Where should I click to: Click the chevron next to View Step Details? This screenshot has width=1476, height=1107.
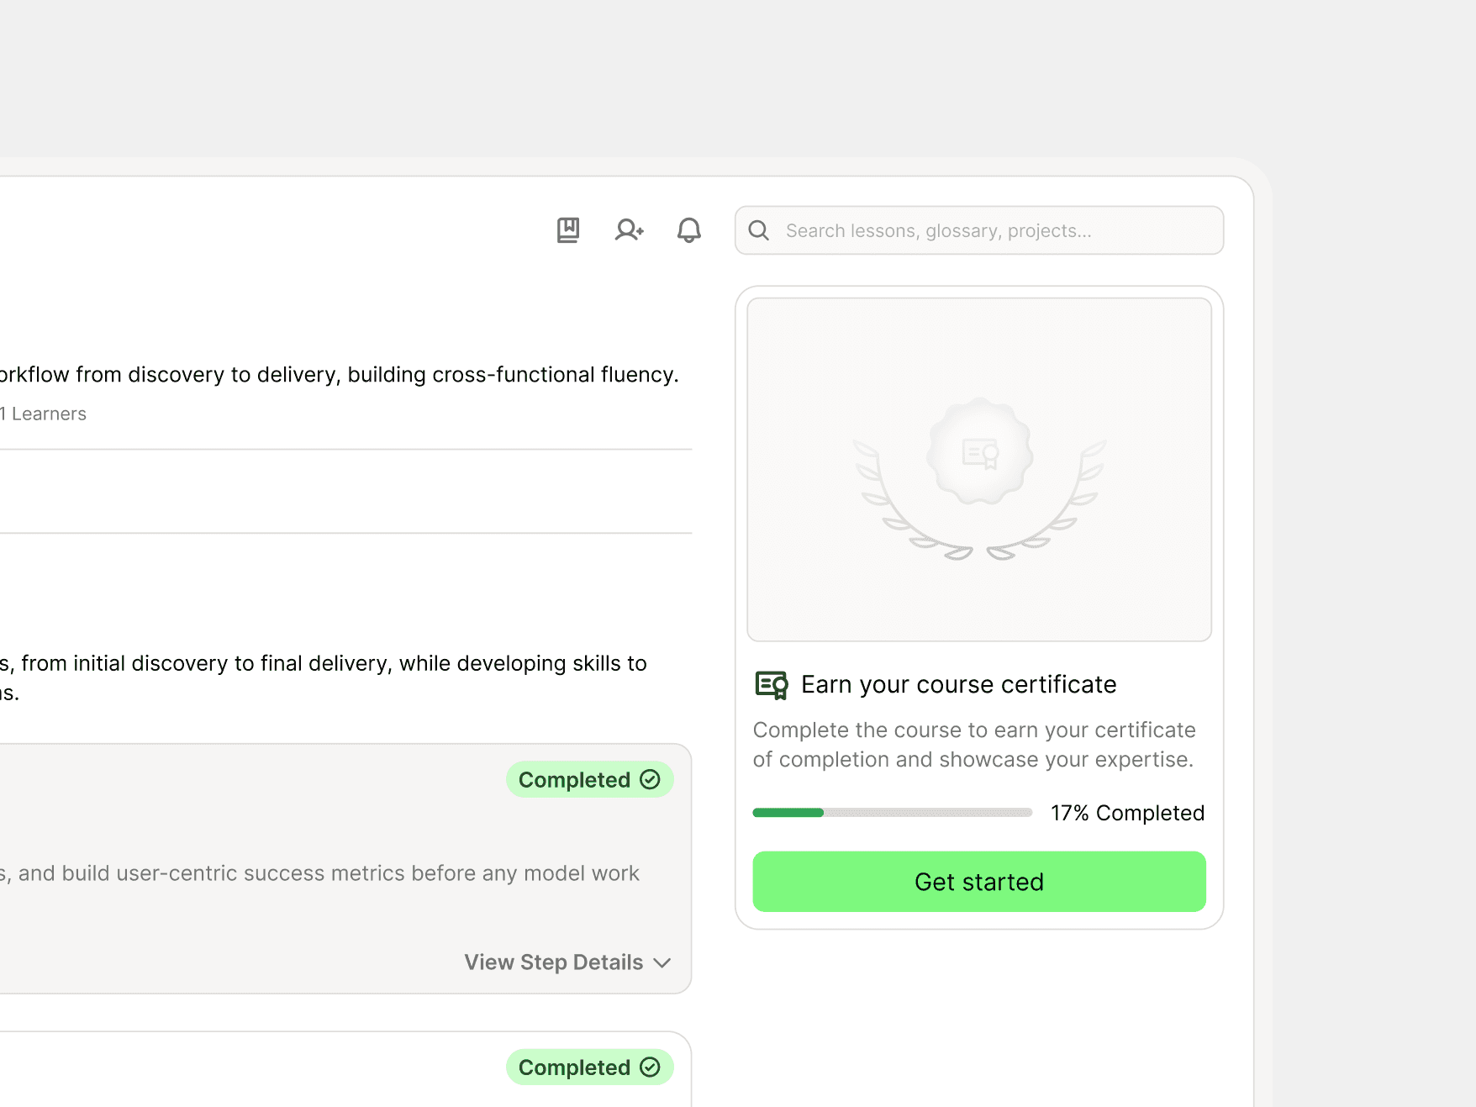pos(662,963)
